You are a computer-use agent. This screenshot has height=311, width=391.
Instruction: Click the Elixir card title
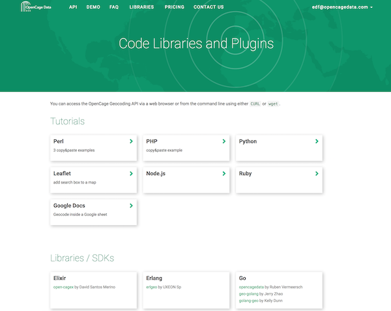tap(59, 278)
